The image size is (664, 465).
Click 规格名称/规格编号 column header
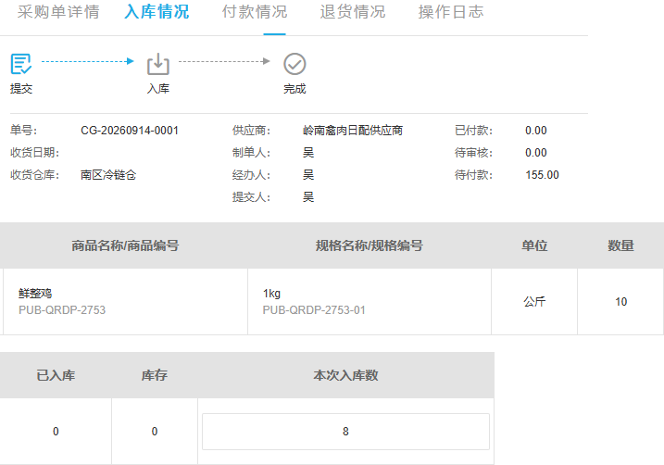[x=369, y=245]
